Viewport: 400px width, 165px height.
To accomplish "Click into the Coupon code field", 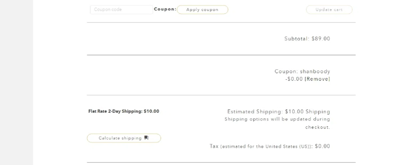I will [121, 10].
